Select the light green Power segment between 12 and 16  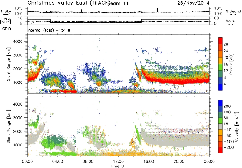point(221,67)
